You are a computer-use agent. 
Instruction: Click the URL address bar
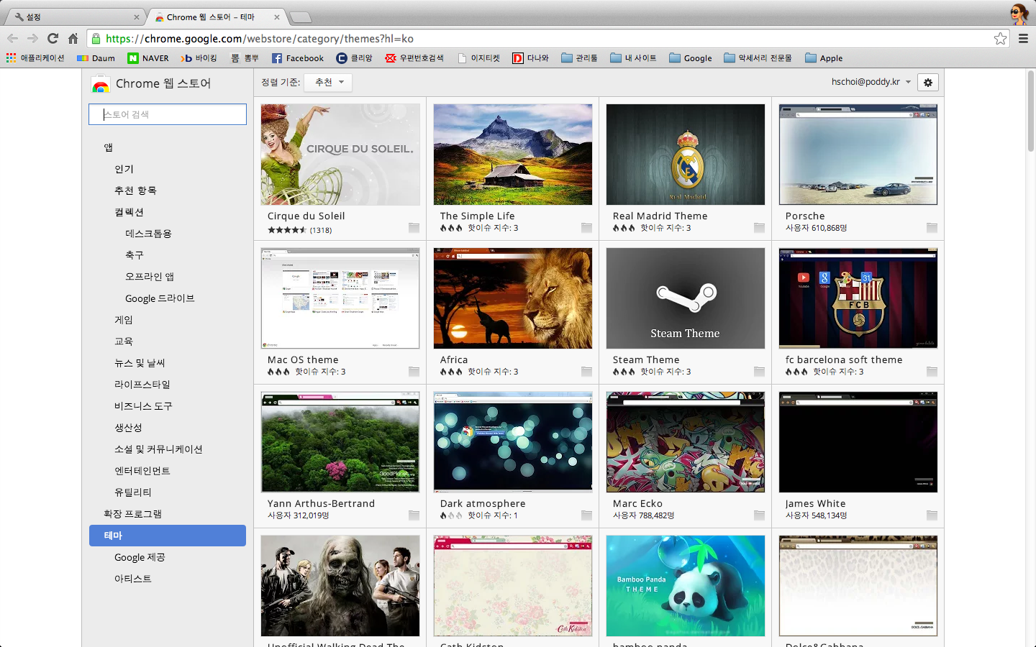[547, 39]
